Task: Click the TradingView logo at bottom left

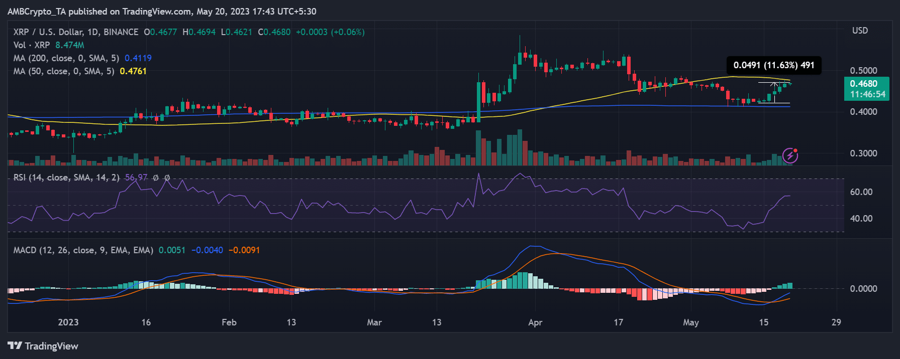Action: pyautogui.click(x=43, y=346)
